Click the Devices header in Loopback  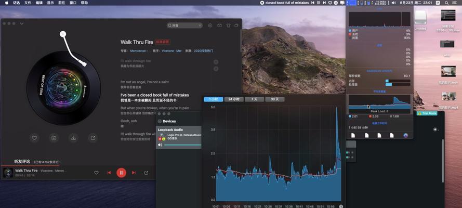[169, 121]
